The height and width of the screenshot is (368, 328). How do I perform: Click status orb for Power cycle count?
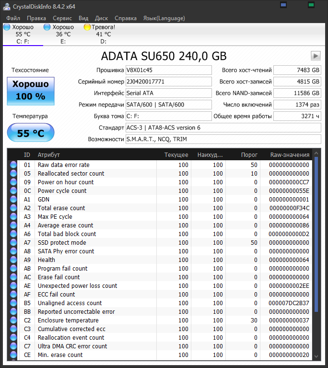[x=13, y=191]
